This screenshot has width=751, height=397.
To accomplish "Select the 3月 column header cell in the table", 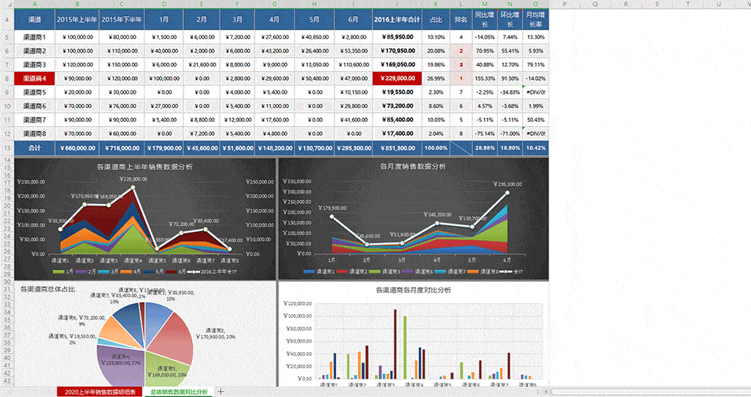I will coord(237,20).
